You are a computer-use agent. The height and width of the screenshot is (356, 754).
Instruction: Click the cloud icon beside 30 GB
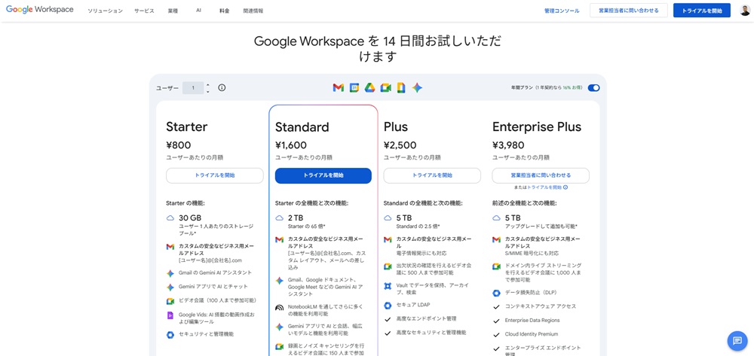170,218
